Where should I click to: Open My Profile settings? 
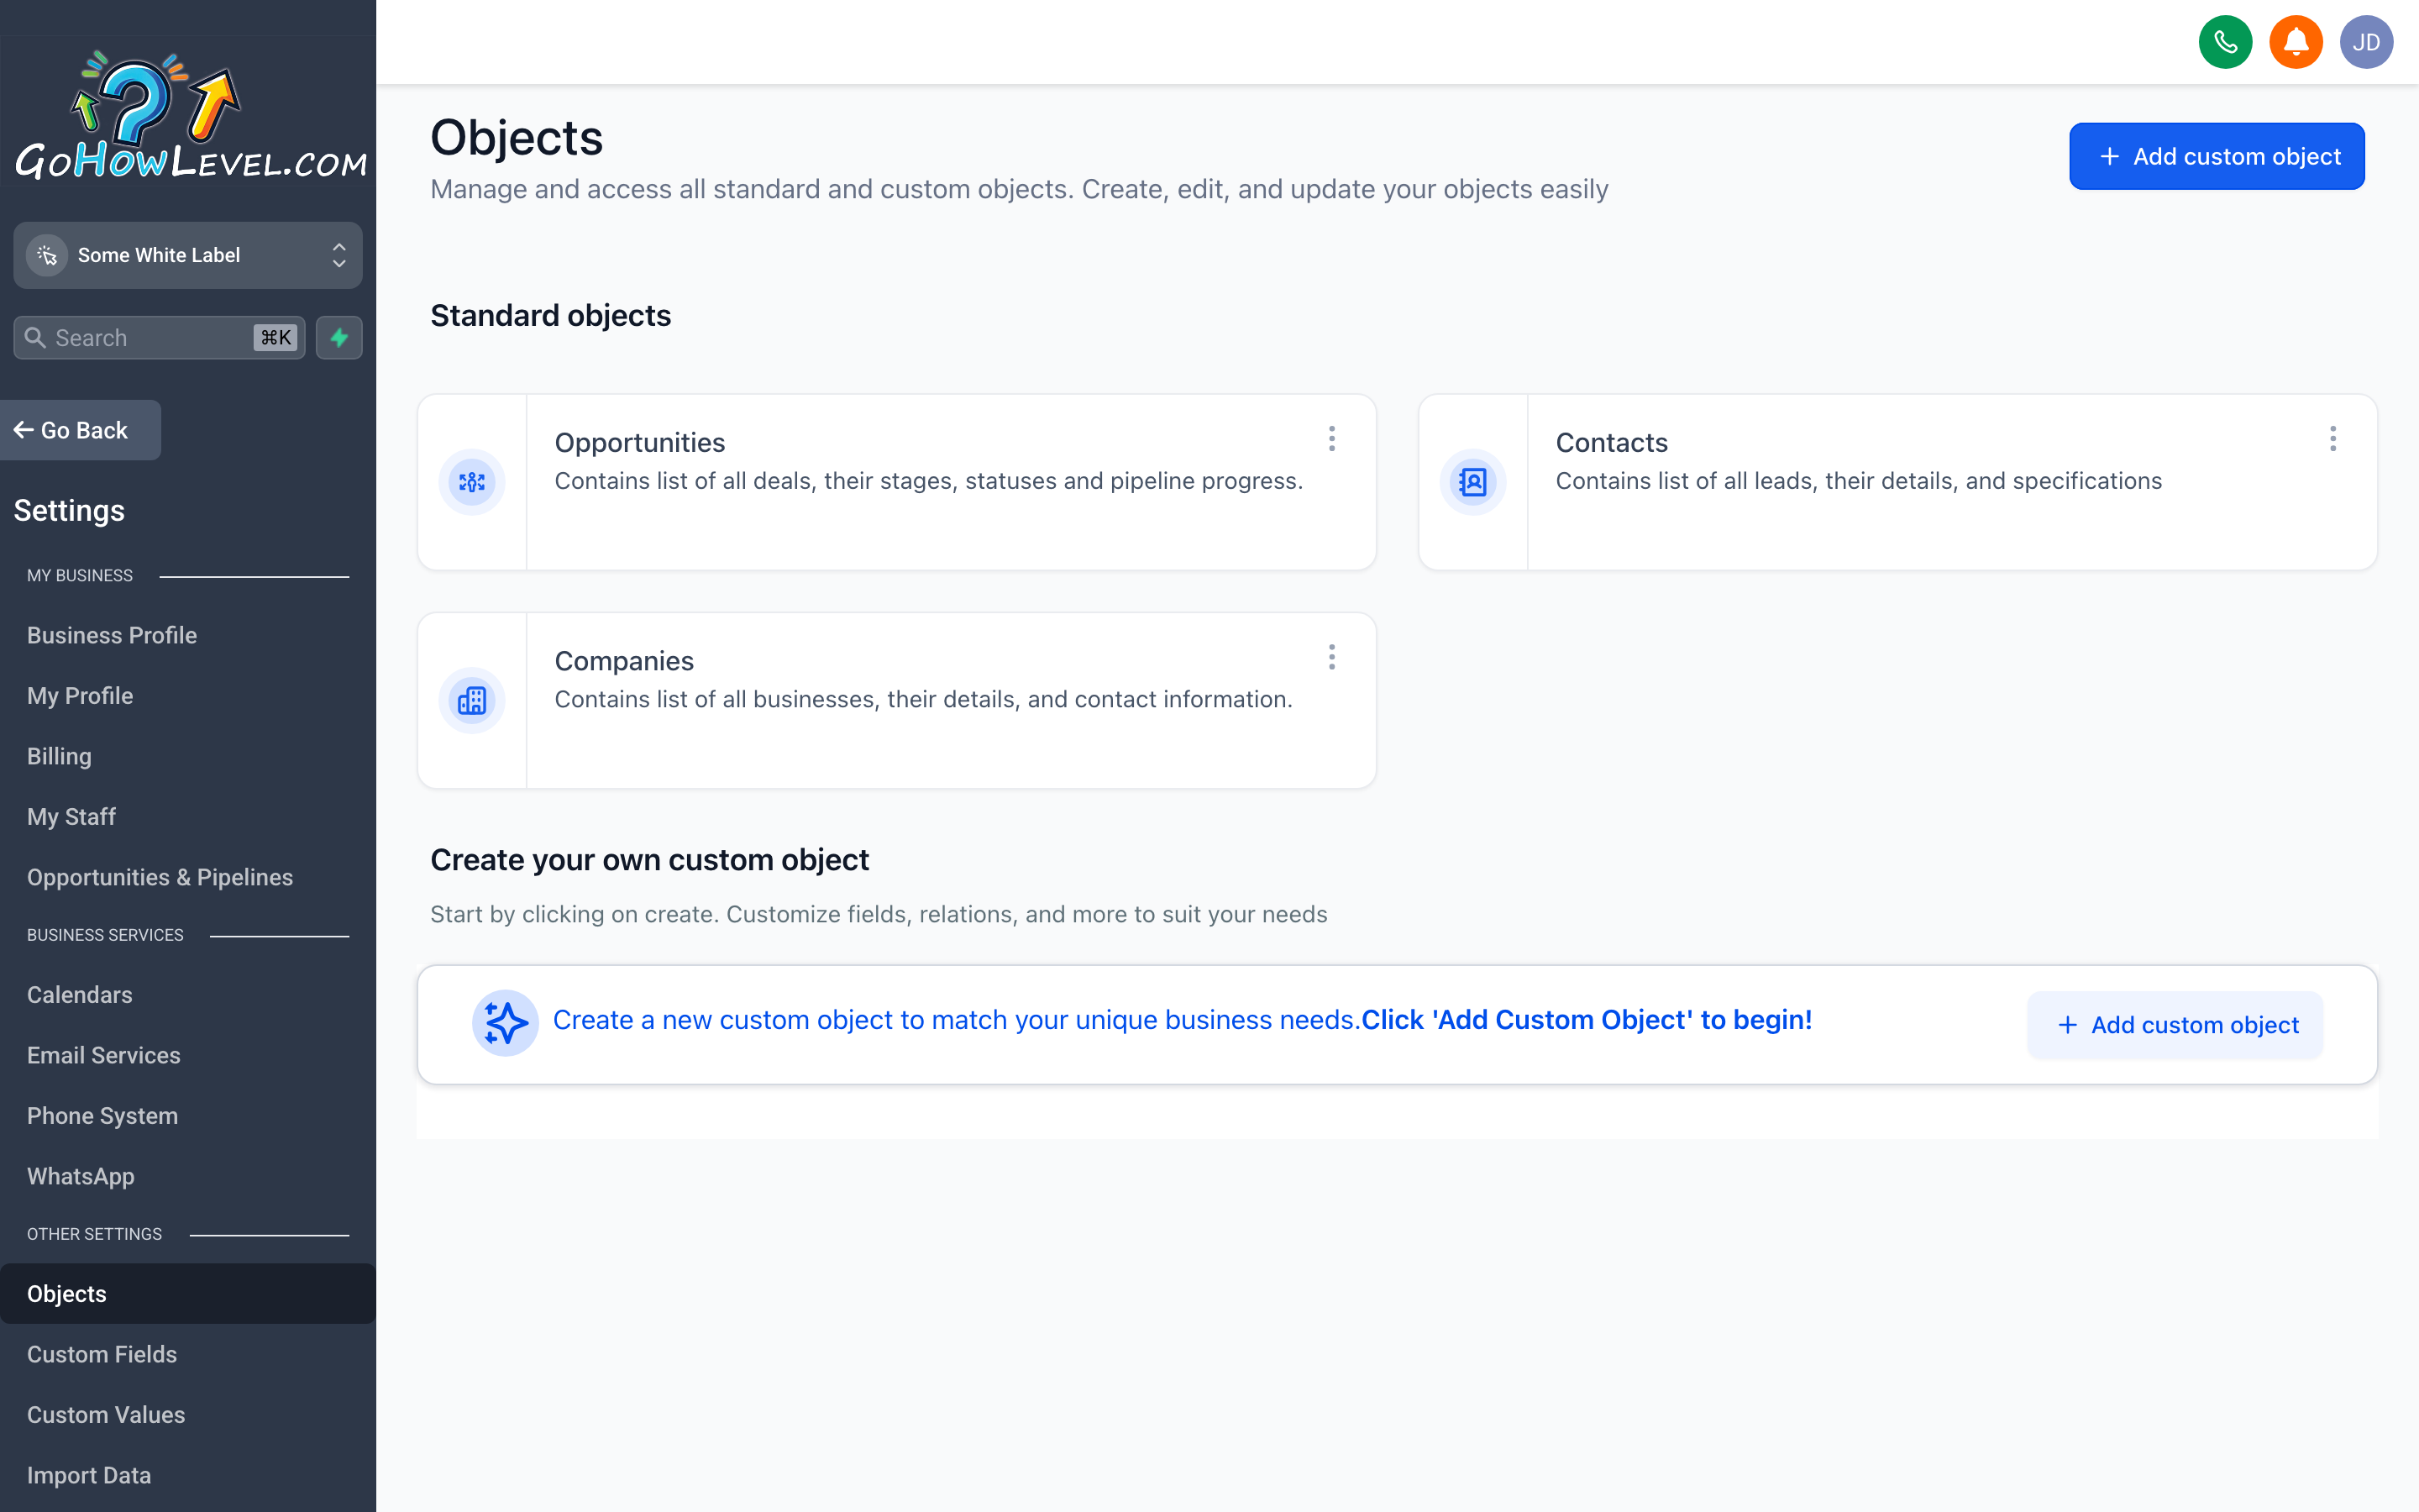[x=80, y=696]
